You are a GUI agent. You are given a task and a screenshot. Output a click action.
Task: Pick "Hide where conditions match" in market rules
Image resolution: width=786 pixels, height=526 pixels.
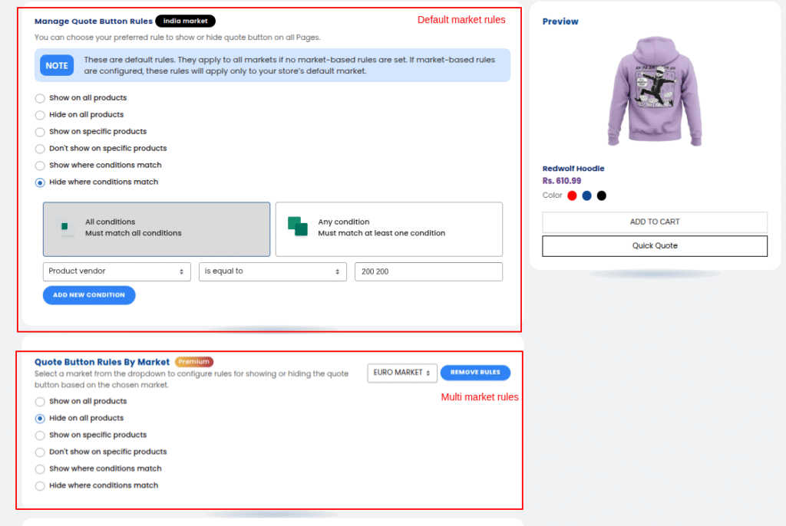coord(40,486)
